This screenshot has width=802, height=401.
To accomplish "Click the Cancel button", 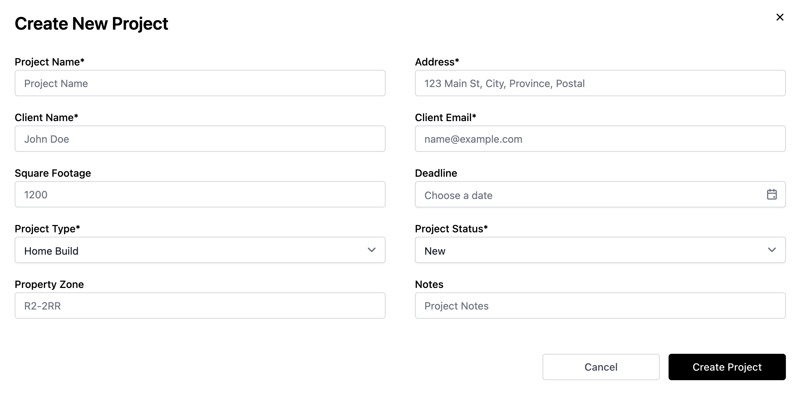I will [x=601, y=367].
